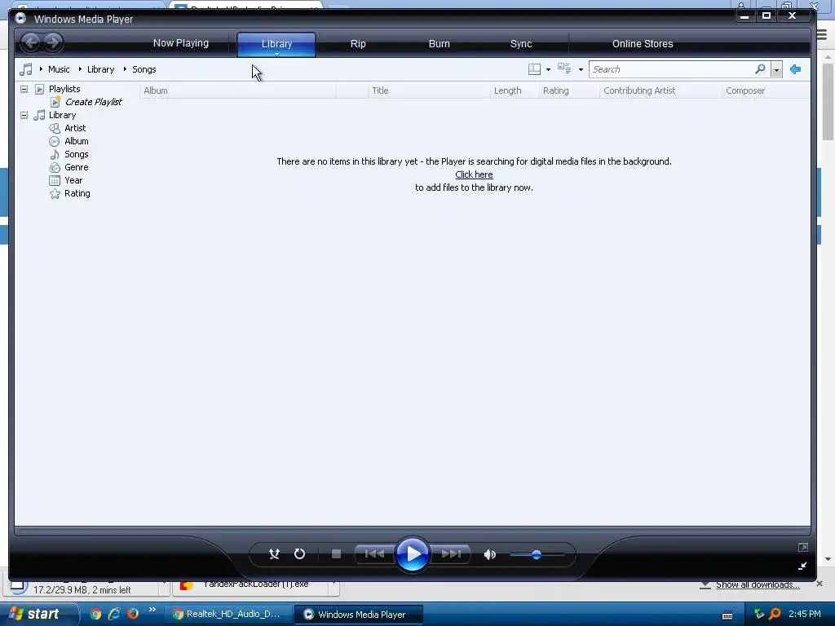Open the search options dropdown arrow
Image resolution: width=835 pixels, height=626 pixels.
[776, 70]
